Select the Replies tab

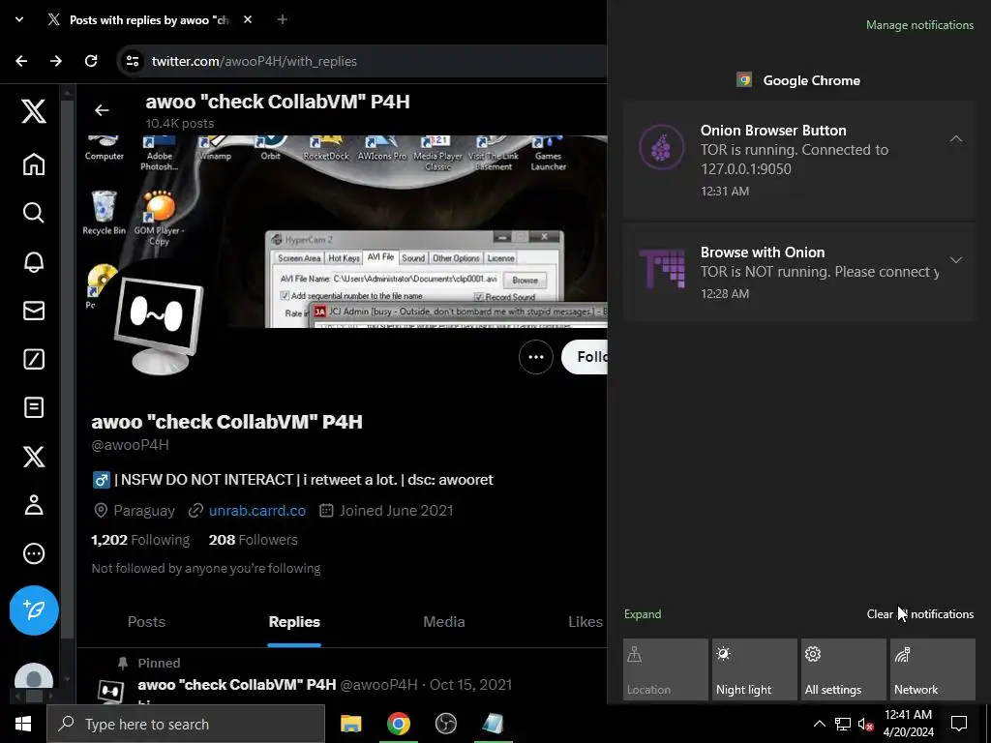(x=294, y=622)
